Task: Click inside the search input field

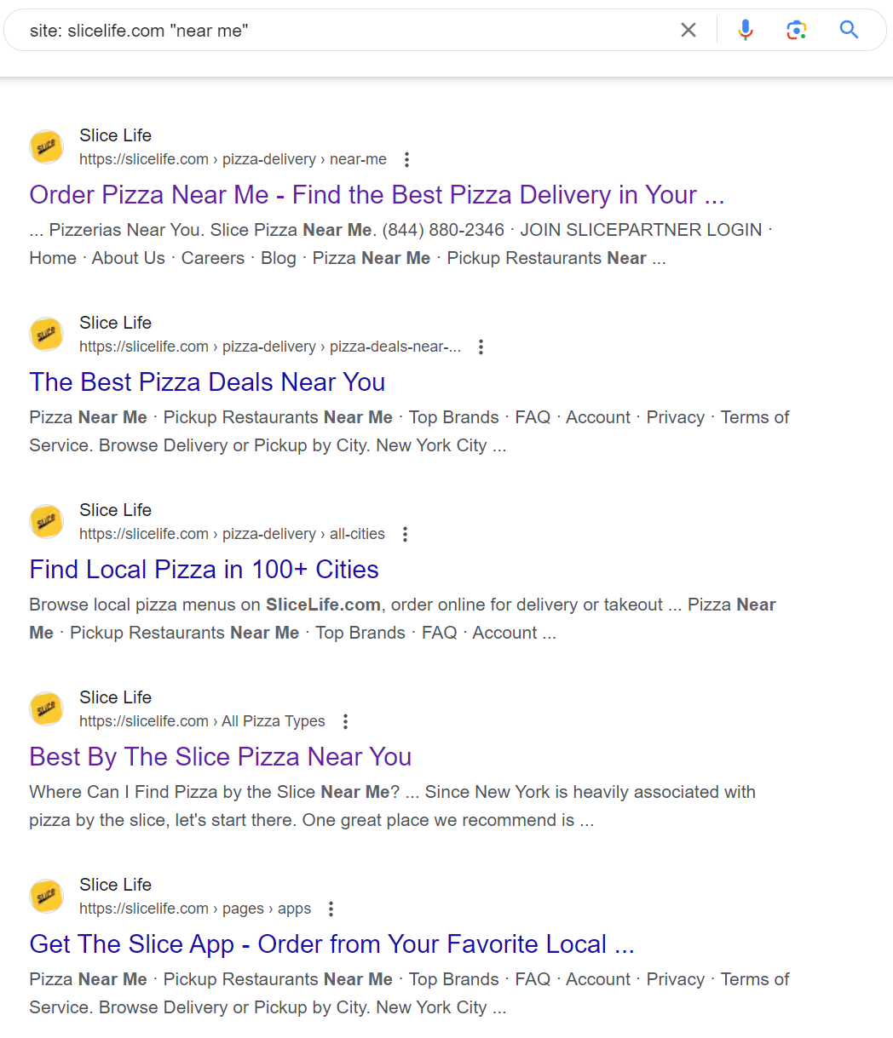Action: (x=341, y=29)
